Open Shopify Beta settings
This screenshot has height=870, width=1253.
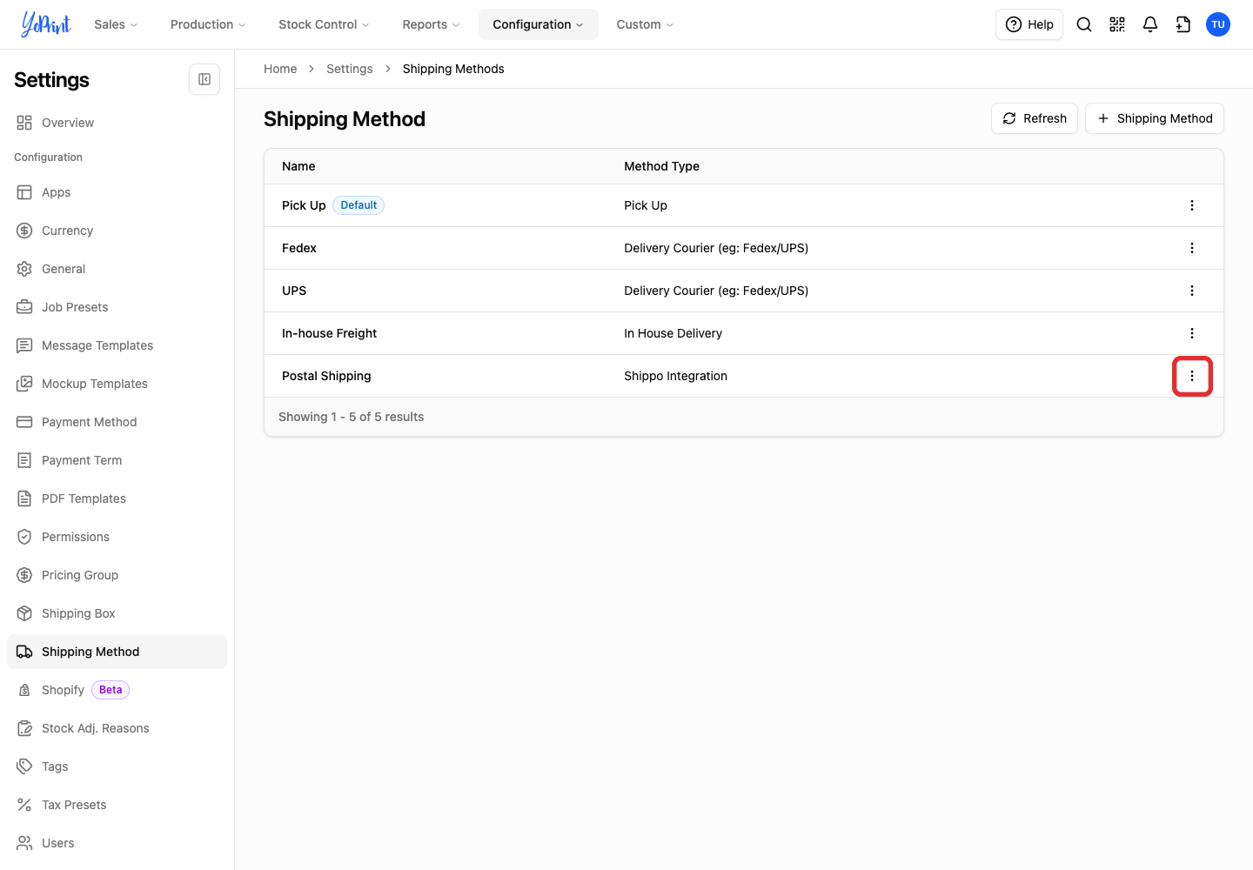click(117, 690)
